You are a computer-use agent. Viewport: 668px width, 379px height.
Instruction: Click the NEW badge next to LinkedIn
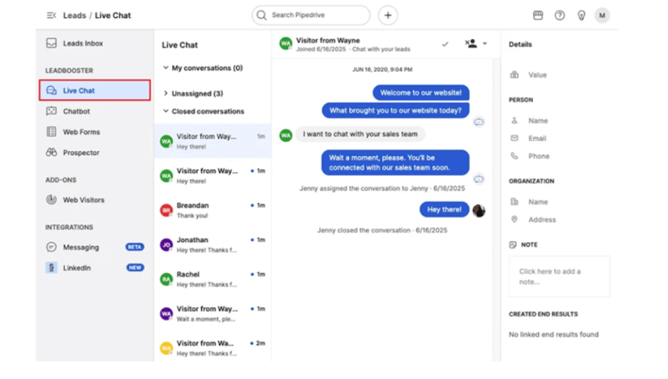pos(135,268)
